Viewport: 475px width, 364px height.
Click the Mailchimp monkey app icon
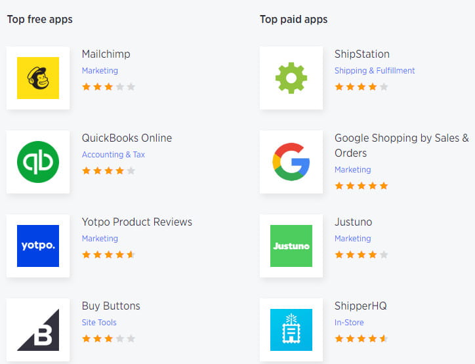click(38, 78)
